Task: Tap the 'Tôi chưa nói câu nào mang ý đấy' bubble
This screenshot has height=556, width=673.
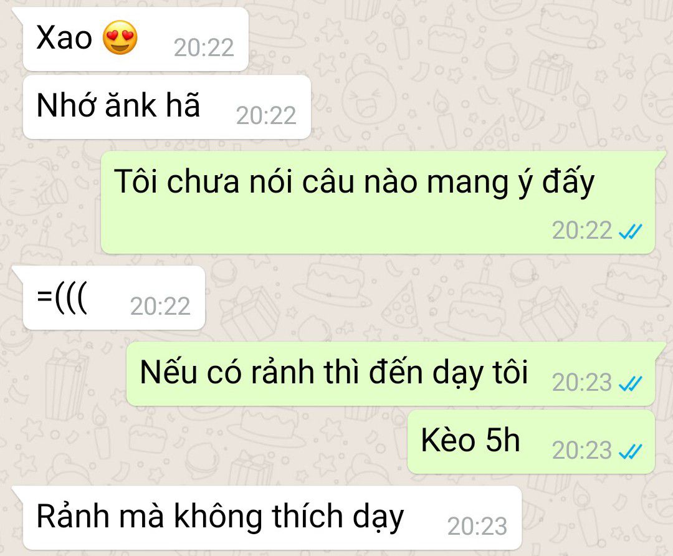Action: point(378,202)
